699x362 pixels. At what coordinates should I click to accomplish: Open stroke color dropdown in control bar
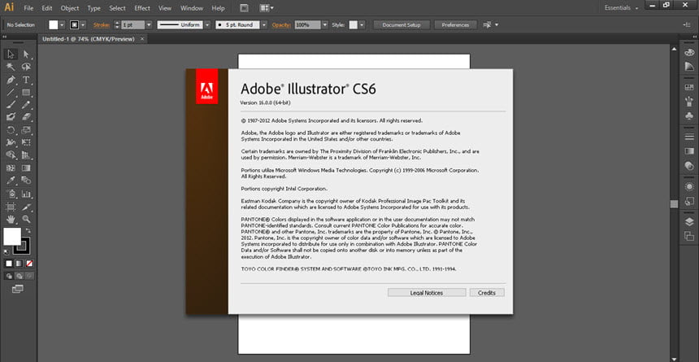click(83, 25)
